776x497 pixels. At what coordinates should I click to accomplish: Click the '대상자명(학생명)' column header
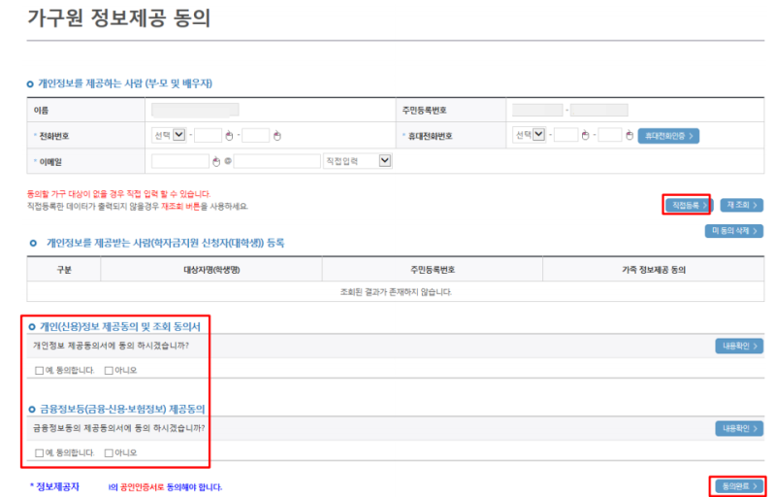pos(211,270)
